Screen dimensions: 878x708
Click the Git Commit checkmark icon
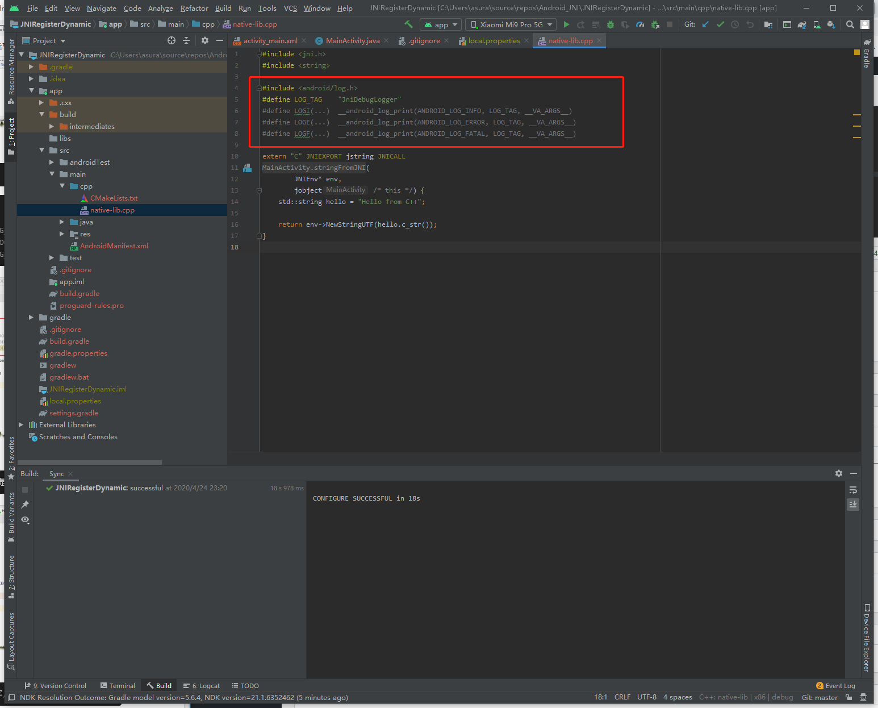pyautogui.click(x=720, y=24)
